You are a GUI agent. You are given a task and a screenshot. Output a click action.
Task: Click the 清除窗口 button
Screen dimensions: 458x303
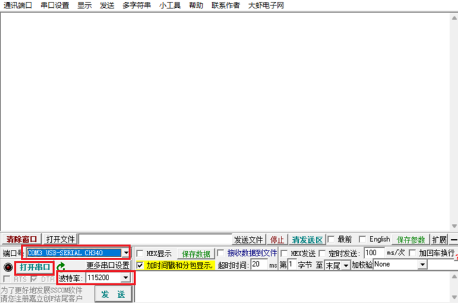pos(21,239)
